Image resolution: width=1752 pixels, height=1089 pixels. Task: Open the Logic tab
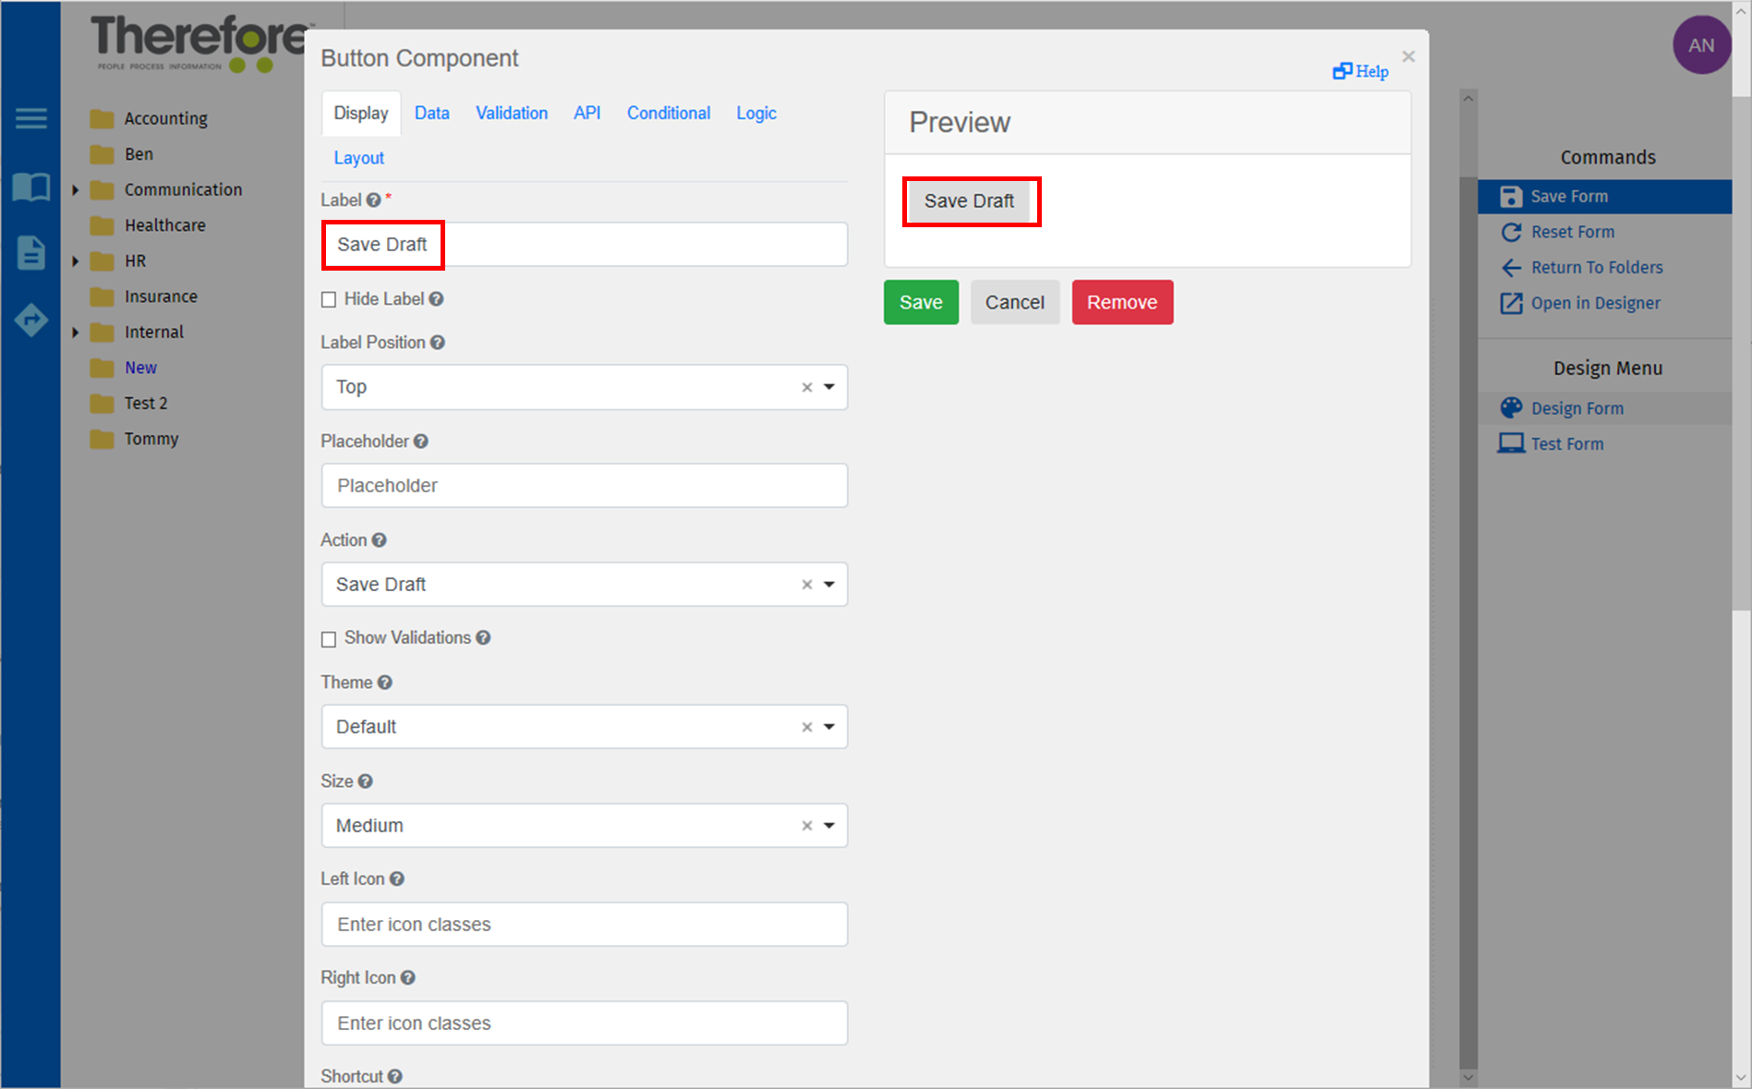tap(755, 113)
